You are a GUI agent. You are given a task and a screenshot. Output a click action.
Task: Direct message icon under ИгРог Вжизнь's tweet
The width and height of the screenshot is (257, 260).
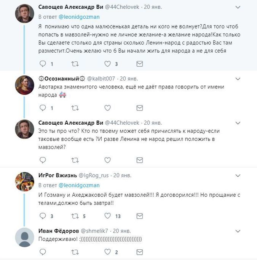[x=140, y=216]
